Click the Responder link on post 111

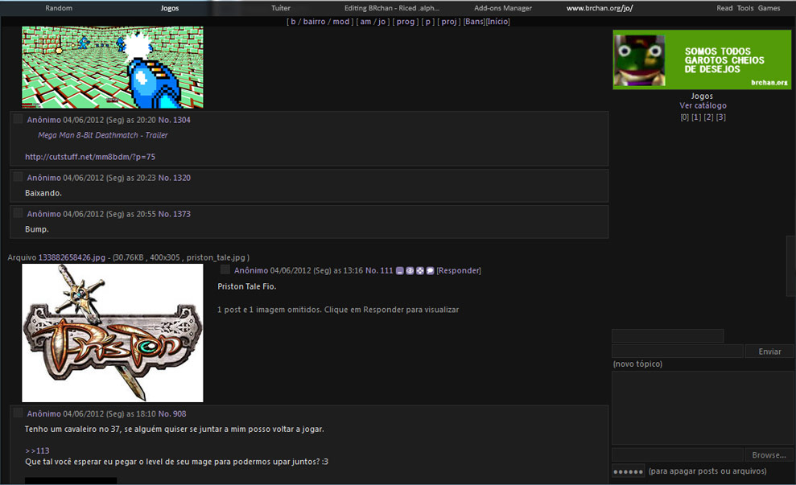coord(459,271)
